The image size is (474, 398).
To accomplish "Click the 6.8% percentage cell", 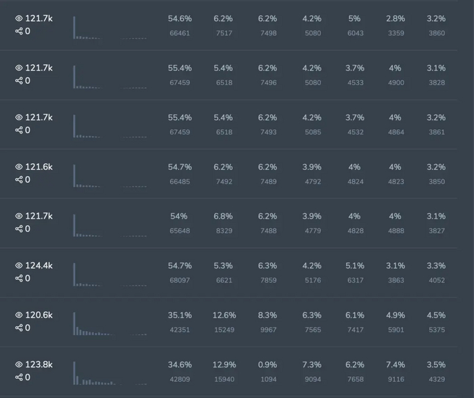I will (224, 216).
